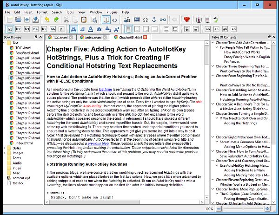Screen dimensions: 279x215
Task: Toggle underline formatting A icon
Action: point(91,29)
